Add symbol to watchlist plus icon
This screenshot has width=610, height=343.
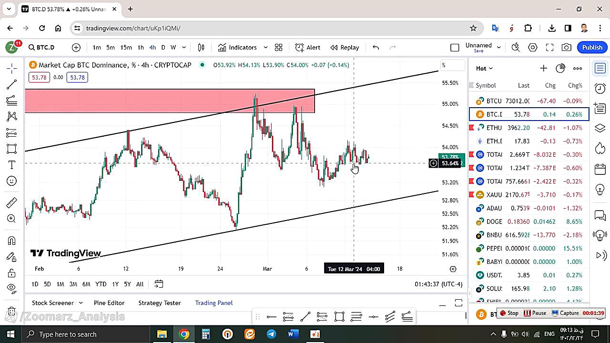pos(543,68)
